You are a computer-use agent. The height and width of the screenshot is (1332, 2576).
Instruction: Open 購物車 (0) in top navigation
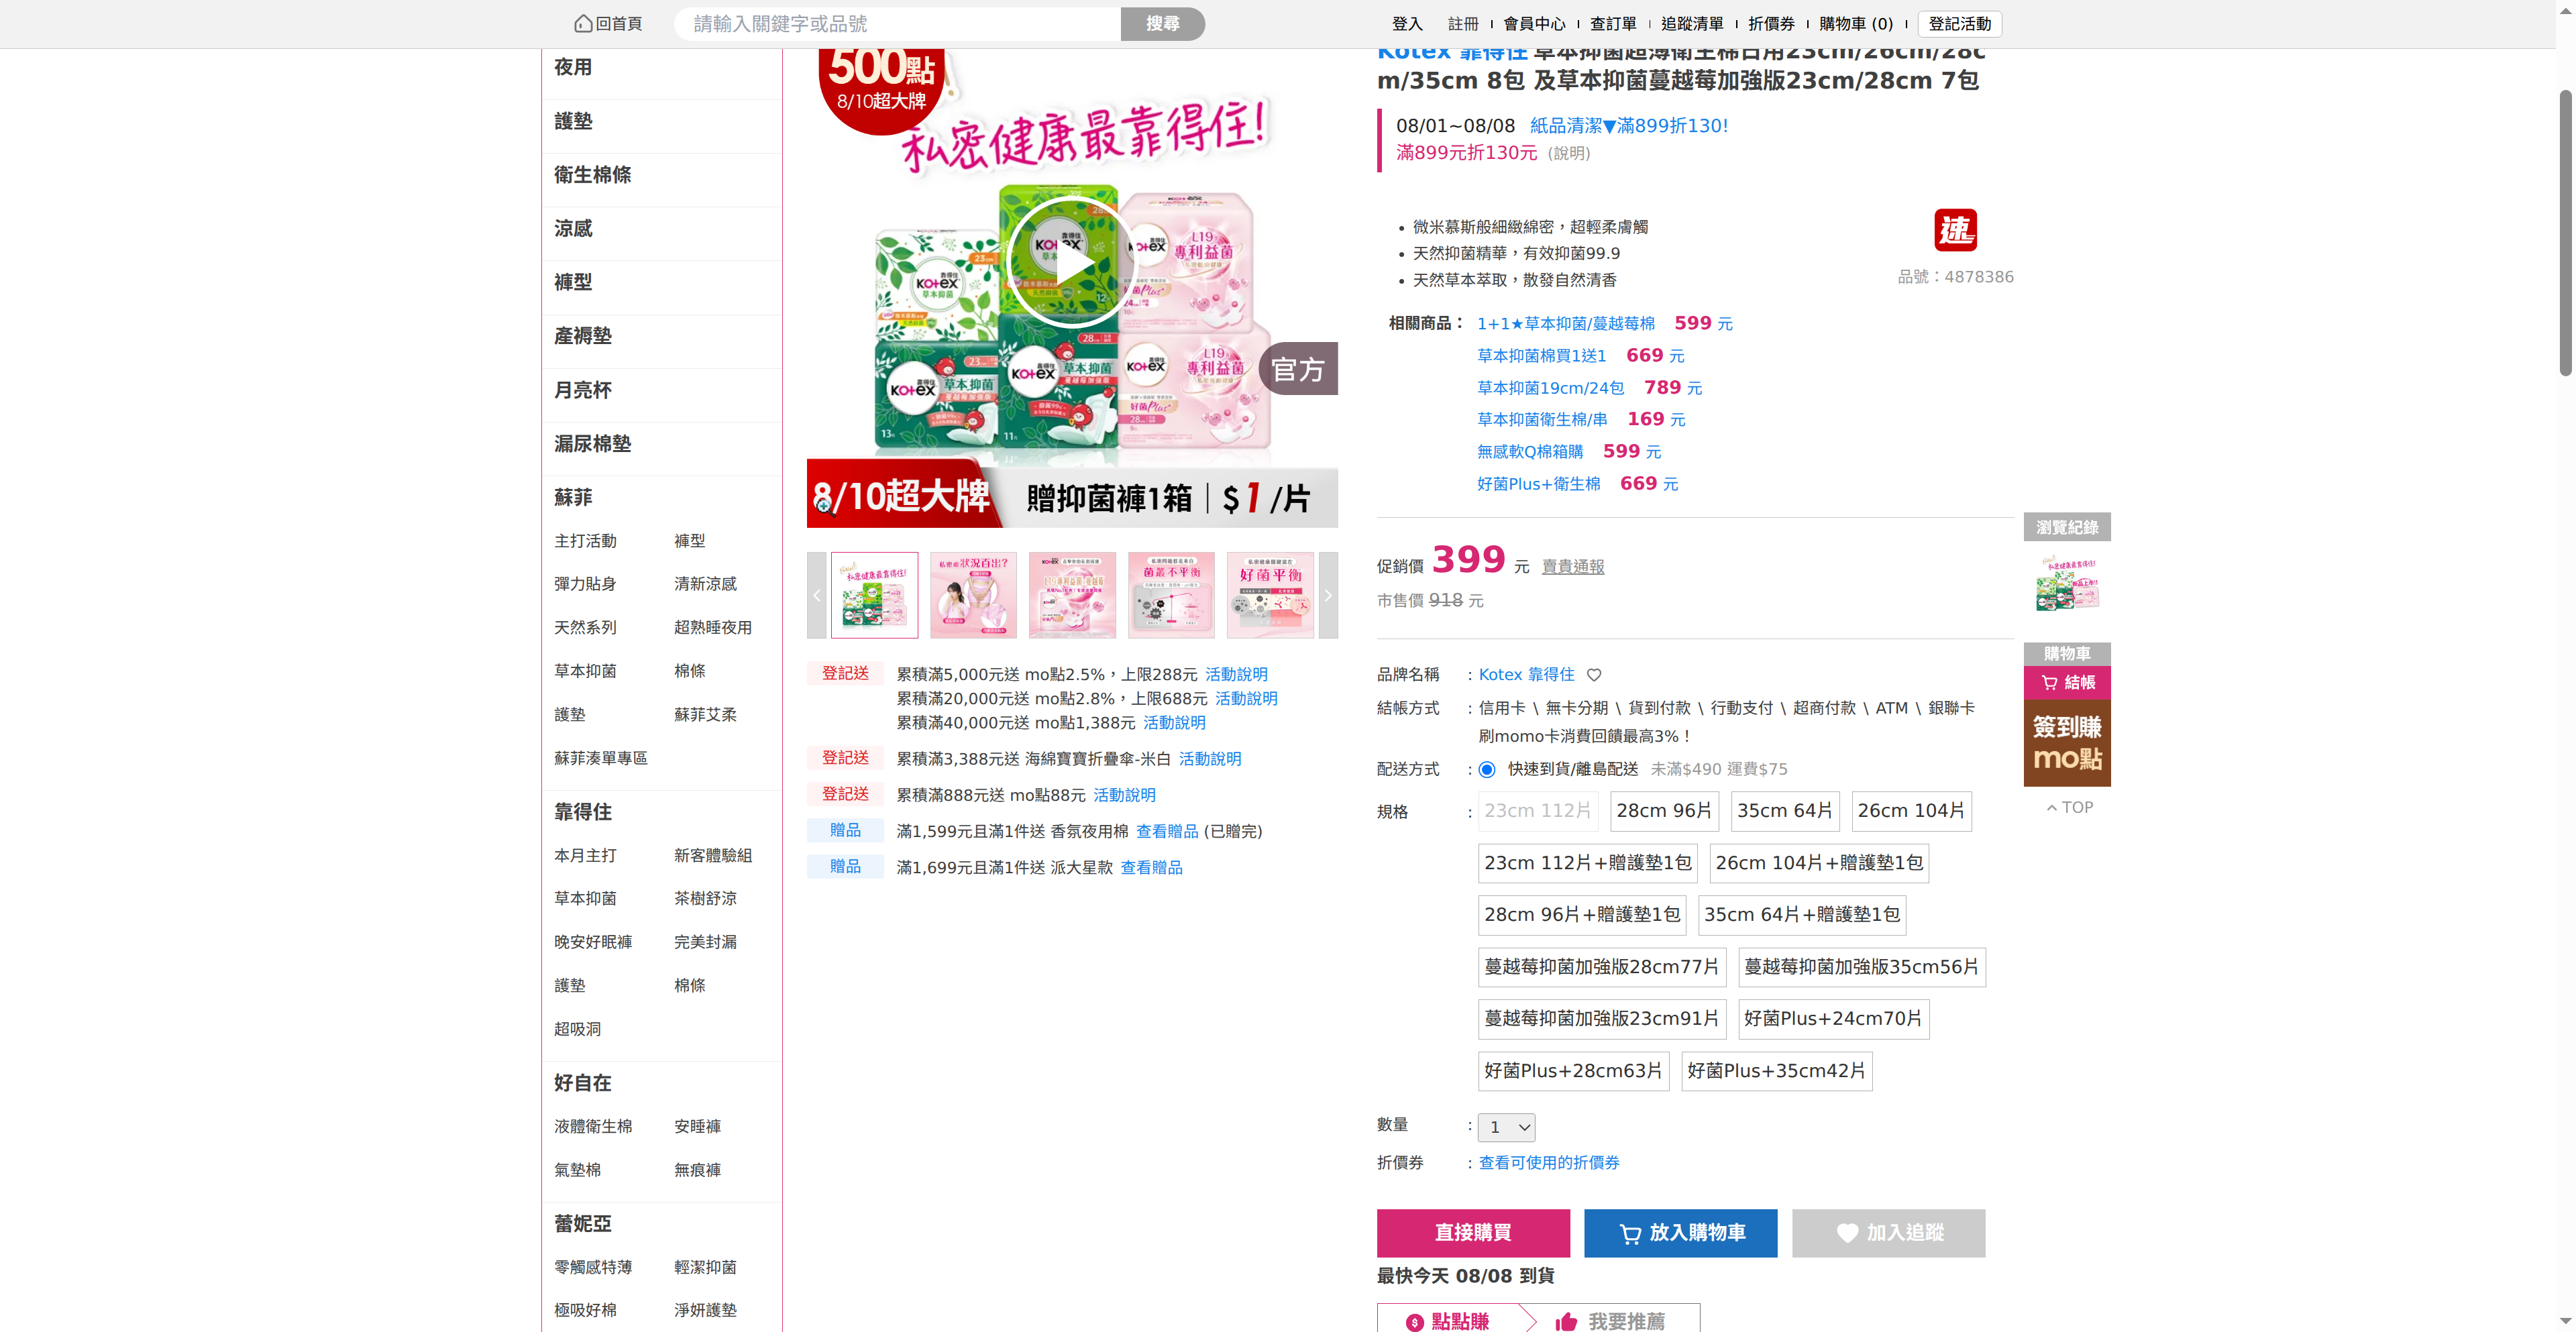tap(1856, 24)
